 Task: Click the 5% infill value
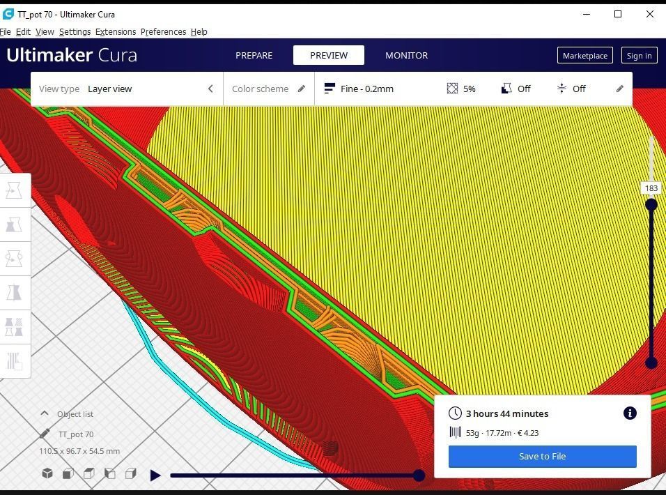pyautogui.click(x=470, y=89)
